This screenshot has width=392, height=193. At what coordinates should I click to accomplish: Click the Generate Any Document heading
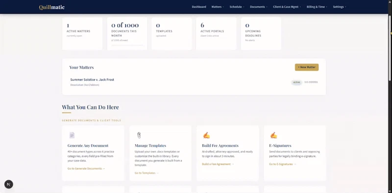click(88, 145)
